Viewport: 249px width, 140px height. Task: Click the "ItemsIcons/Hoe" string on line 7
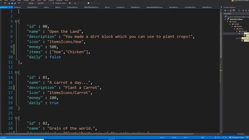tap(65, 42)
